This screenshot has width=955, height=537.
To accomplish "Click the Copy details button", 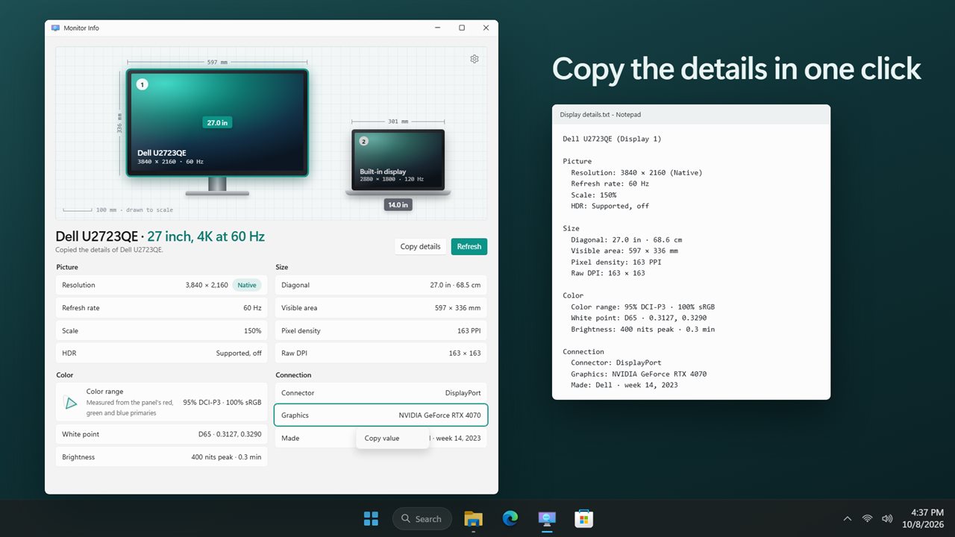I will (x=420, y=246).
